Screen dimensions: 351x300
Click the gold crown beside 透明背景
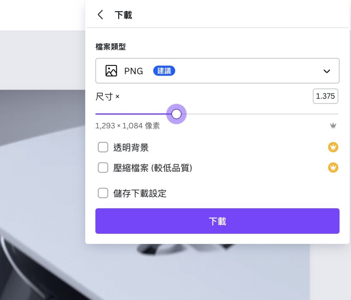pos(333,147)
